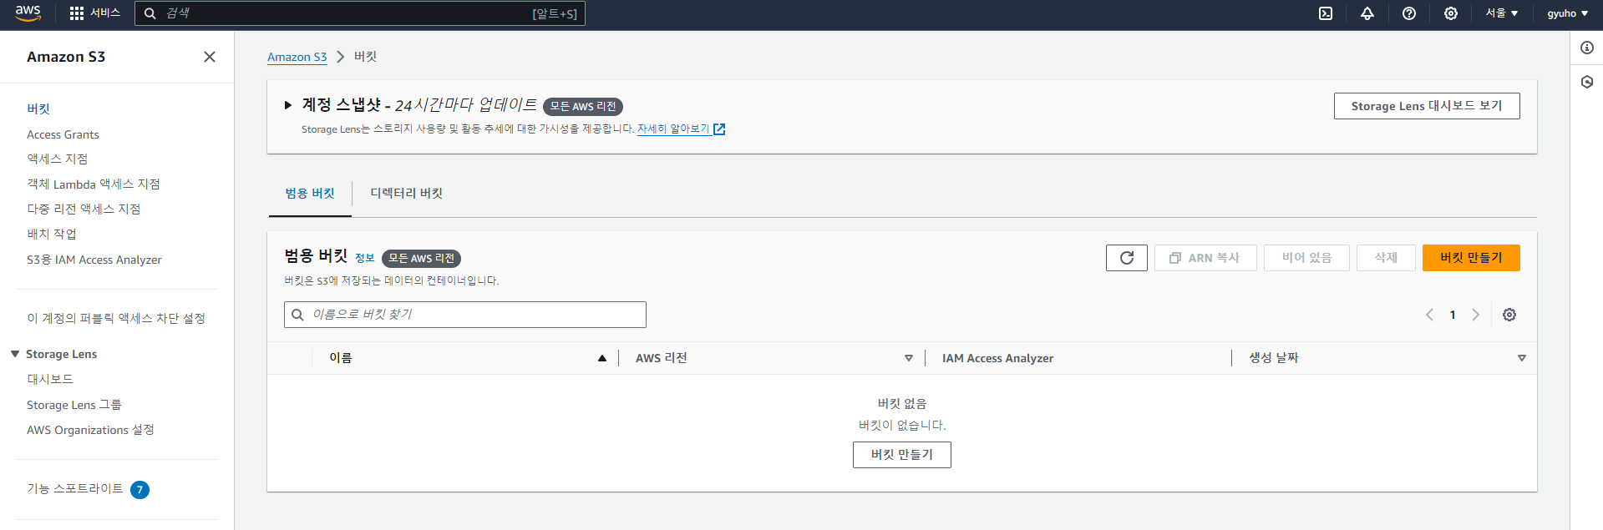Click the 비어 있음 button
1603x530 pixels.
pyautogui.click(x=1306, y=258)
